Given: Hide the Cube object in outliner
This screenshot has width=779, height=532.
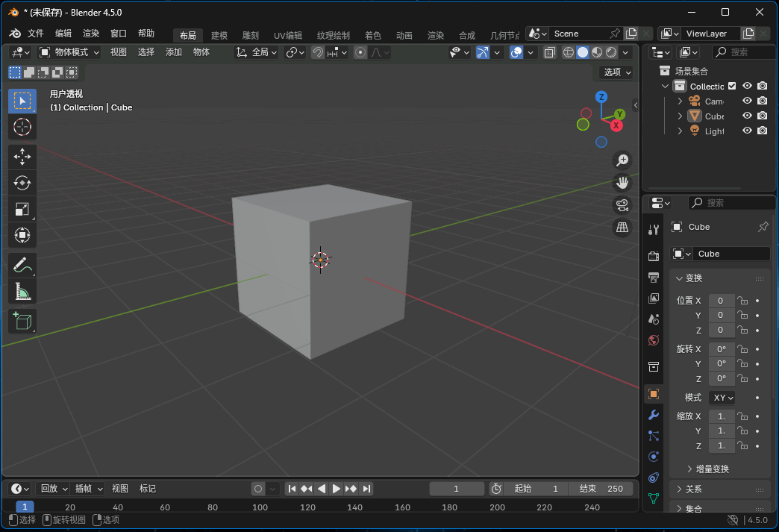Looking at the screenshot, I should pos(747,116).
